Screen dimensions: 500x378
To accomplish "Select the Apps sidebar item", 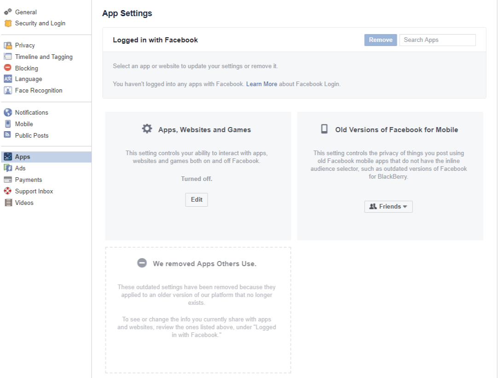I will coord(46,157).
